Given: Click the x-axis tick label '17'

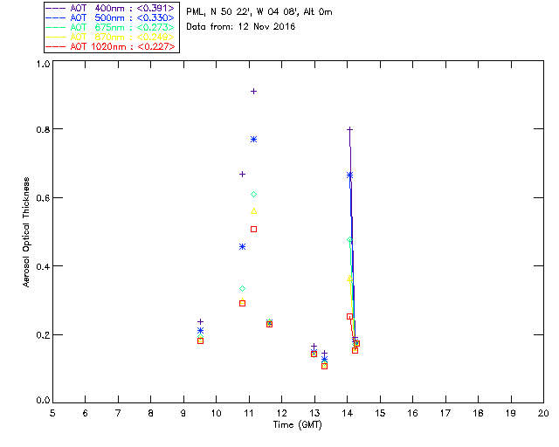Looking at the screenshot, I should (x=445, y=413).
